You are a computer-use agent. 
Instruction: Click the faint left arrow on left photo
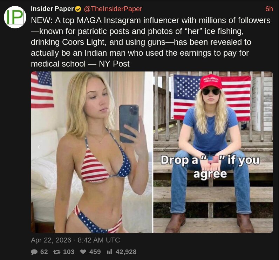pos(39,147)
